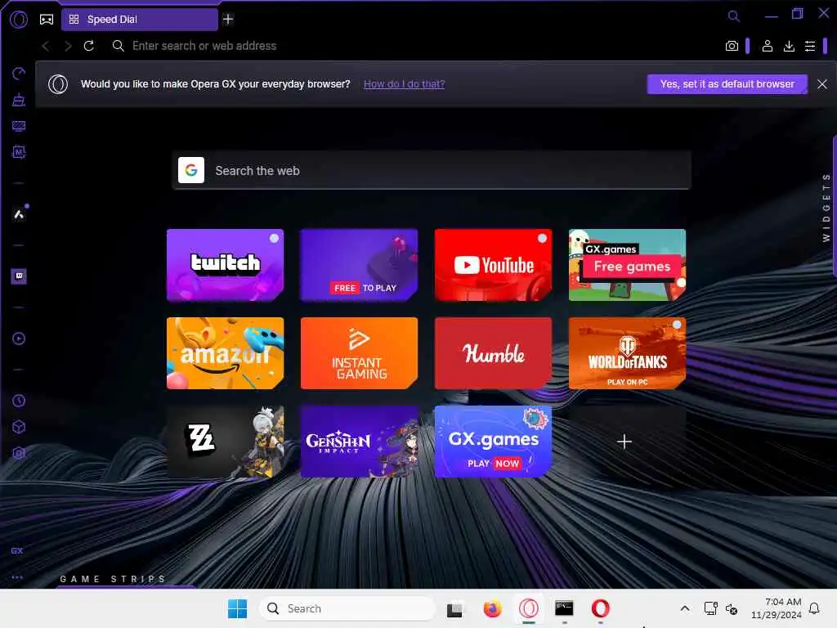The width and height of the screenshot is (837, 628).
Task: Open GX Cleaner broom icon in sidebar
Action: [x=19, y=100]
